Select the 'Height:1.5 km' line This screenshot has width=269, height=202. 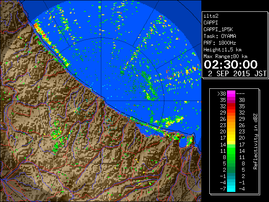(x=222, y=50)
